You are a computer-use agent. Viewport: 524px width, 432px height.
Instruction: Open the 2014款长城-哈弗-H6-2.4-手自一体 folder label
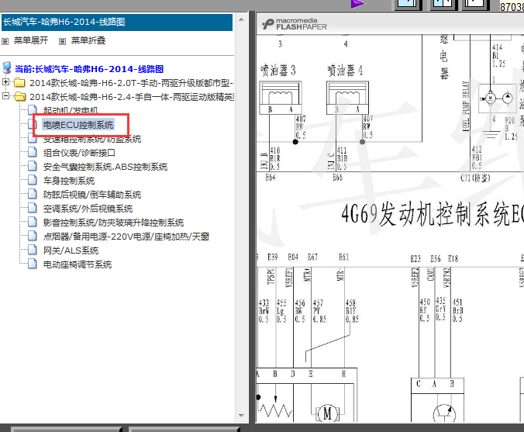point(132,97)
